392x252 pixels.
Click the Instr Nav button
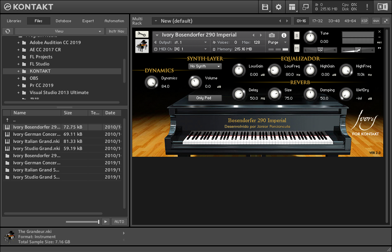pyautogui.click(x=116, y=31)
